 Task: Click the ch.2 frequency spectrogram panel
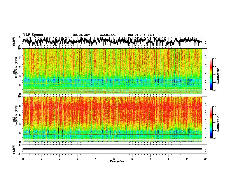pos(113,119)
